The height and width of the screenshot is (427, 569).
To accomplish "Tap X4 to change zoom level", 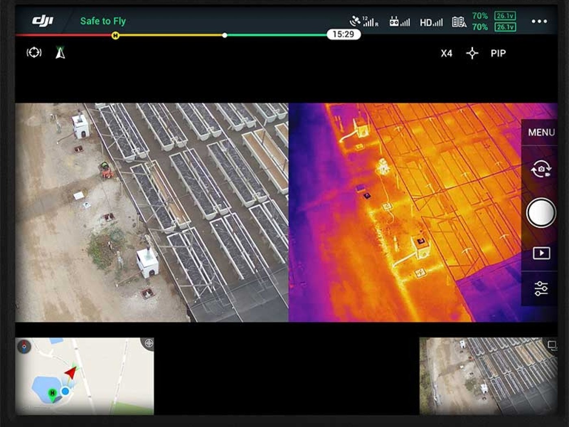I will point(446,53).
